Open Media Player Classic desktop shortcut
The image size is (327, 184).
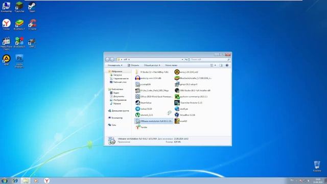tap(6, 43)
